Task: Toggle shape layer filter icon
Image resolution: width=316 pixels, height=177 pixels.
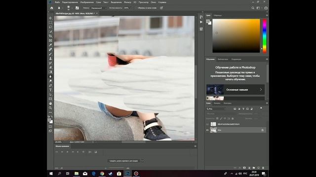Action: coord(247,109)
